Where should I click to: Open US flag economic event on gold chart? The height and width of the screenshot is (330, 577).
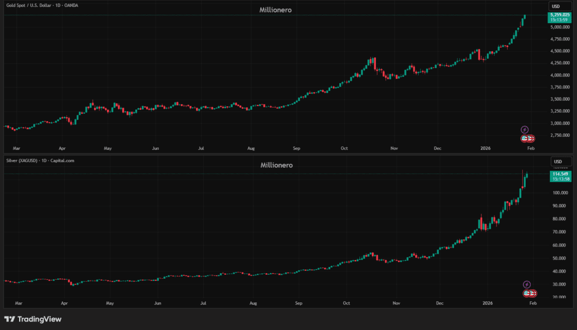tap(526, 138)
